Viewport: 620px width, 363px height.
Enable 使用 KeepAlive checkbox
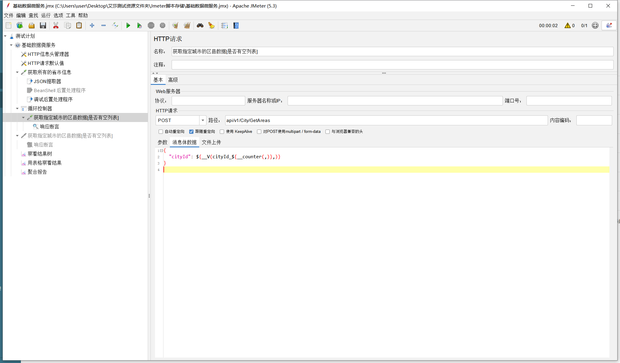[222, 132]
